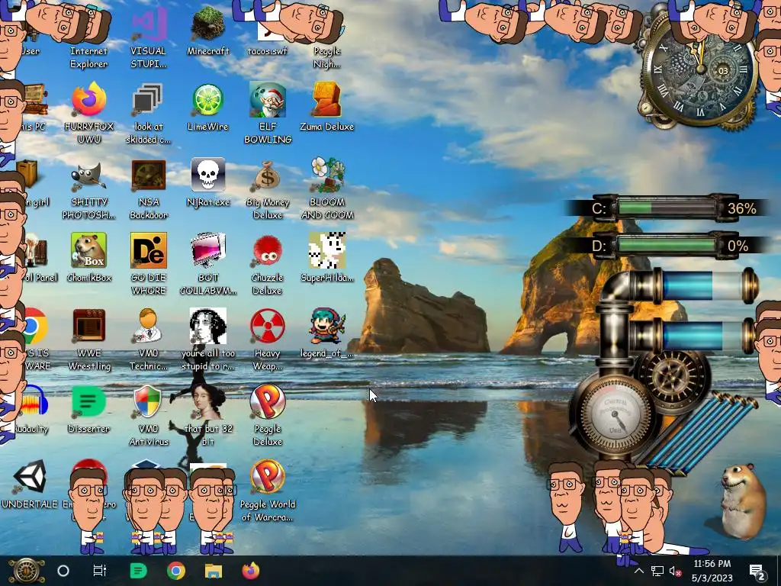Launch the Peggle Deluxe desktop icon
Image resolution: width=781 pixels, height=586 pixels.
(x=268, y=416)
